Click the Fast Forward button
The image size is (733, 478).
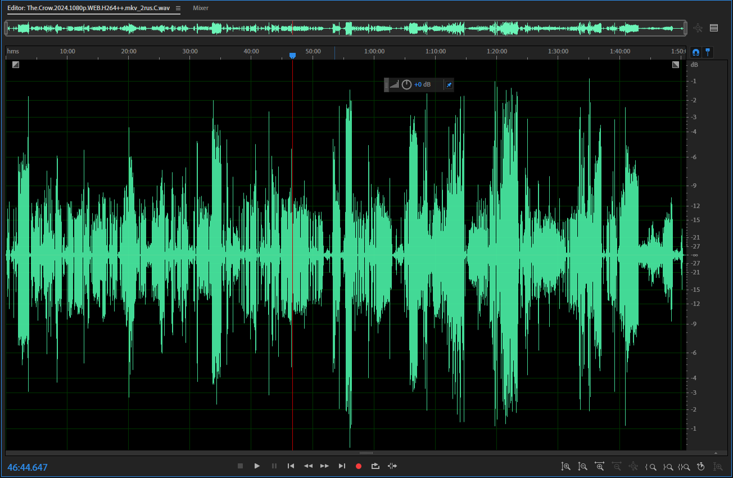pos(324,466)
